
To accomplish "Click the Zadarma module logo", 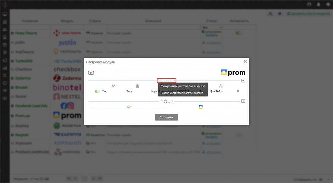I will pyautogui.click(x=67, y=78).
